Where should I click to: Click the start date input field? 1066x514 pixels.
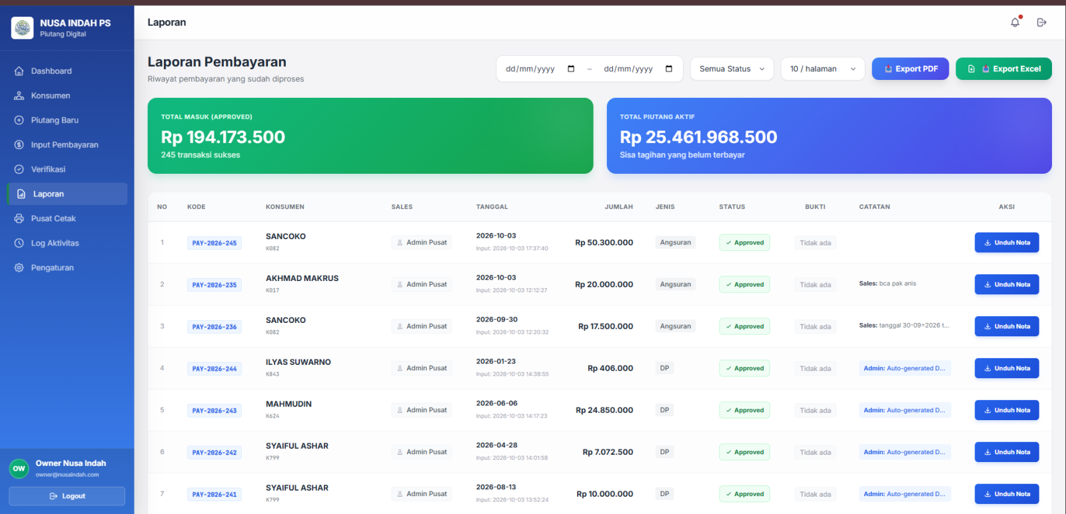coord(540,69)
